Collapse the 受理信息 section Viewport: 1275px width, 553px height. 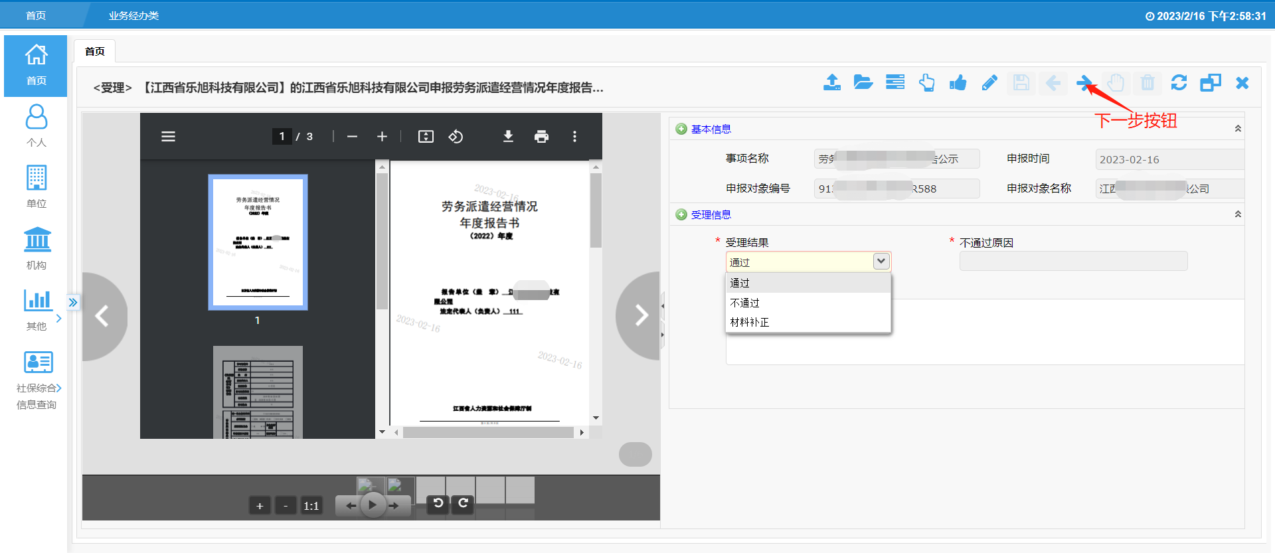point(1238,214)
